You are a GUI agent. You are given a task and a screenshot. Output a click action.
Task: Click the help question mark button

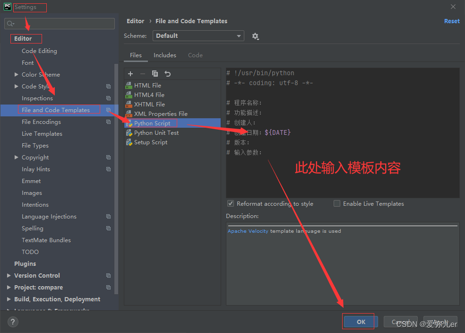[13, 322]
